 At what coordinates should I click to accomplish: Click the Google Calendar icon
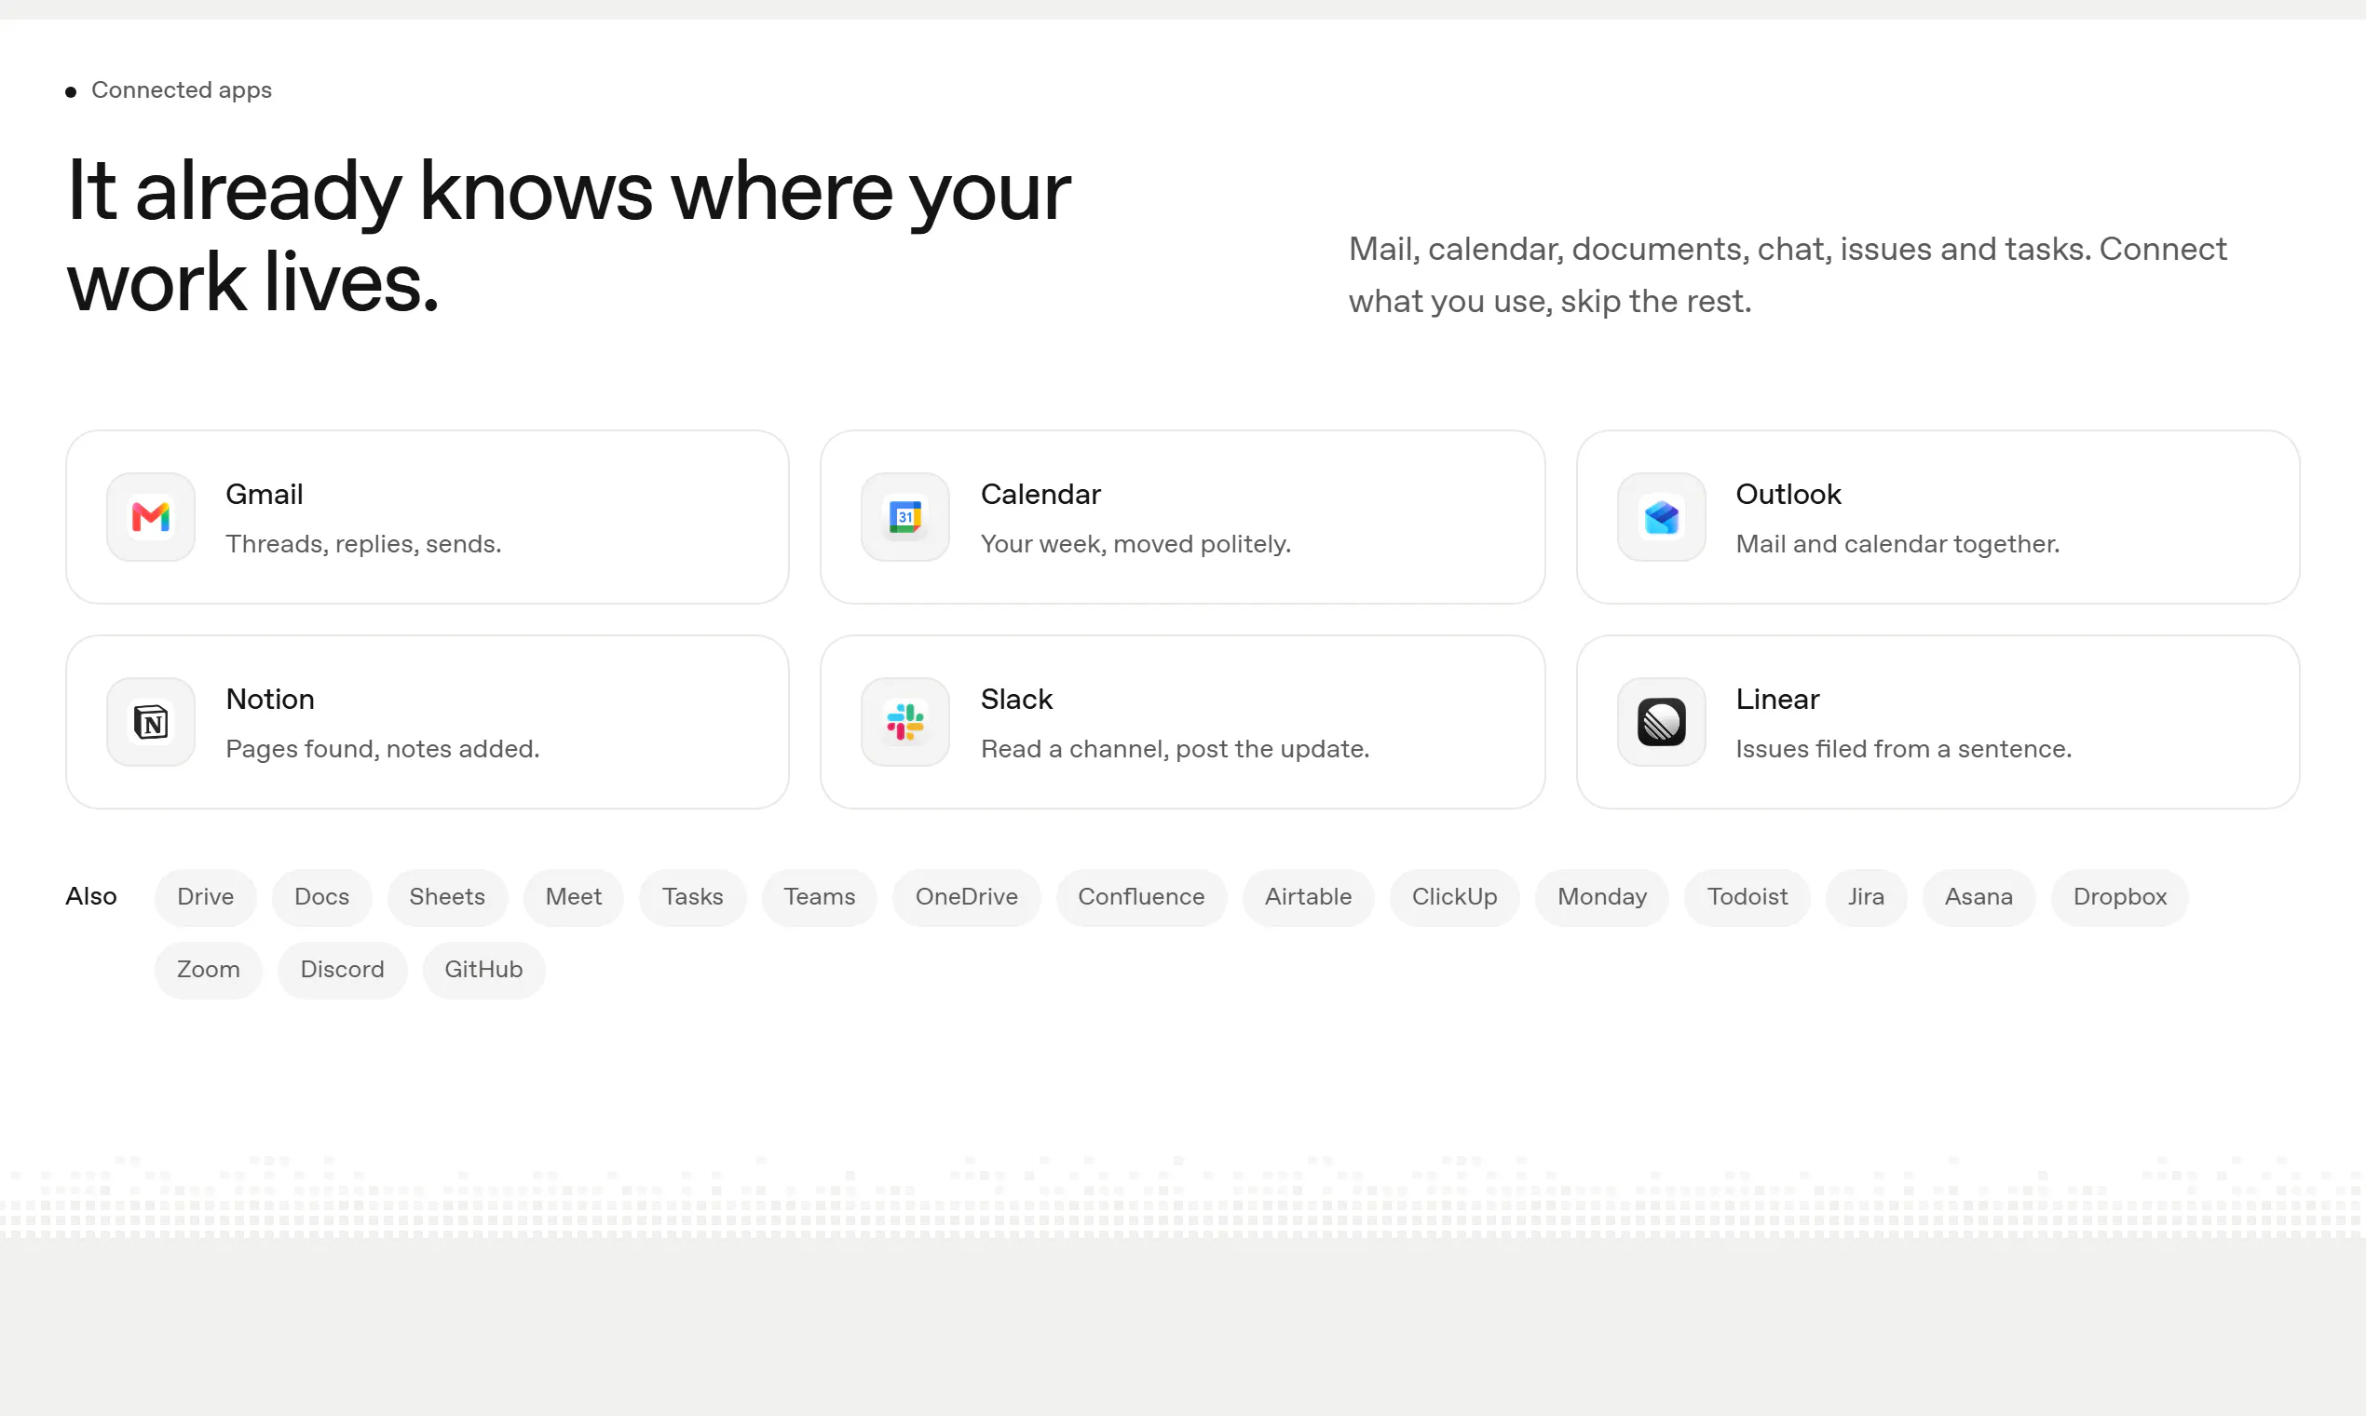pyautogui.click(x=904, y=517)
